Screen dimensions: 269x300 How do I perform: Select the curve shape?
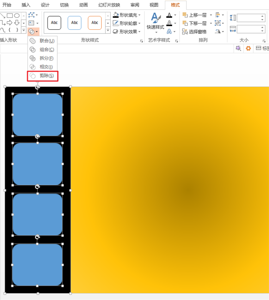(2, 30)
